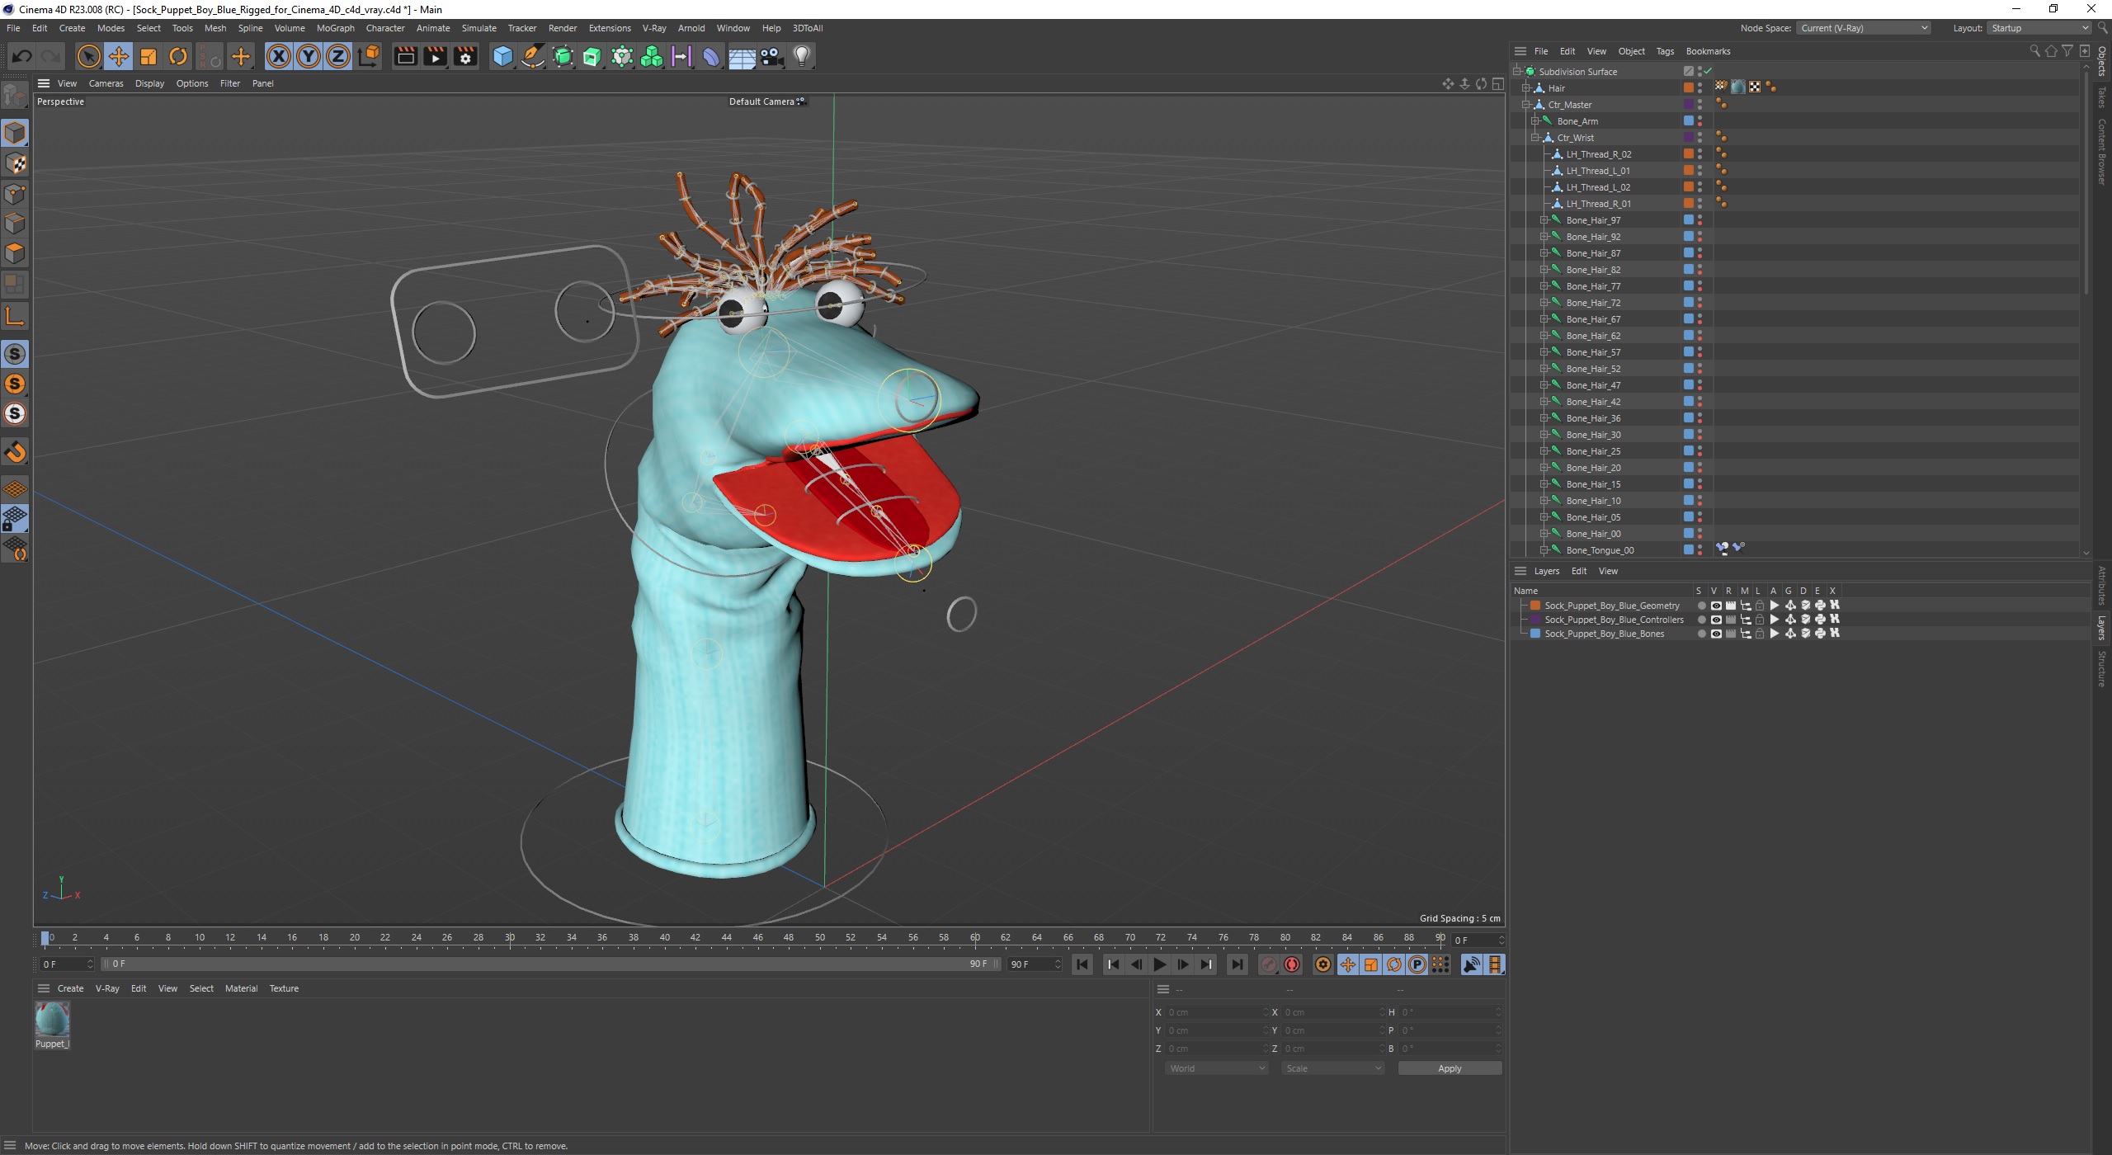The height and width of the screenshot is (1155, 2112).
Task: Switch to Texture mode in left palette
Action: 15,163
